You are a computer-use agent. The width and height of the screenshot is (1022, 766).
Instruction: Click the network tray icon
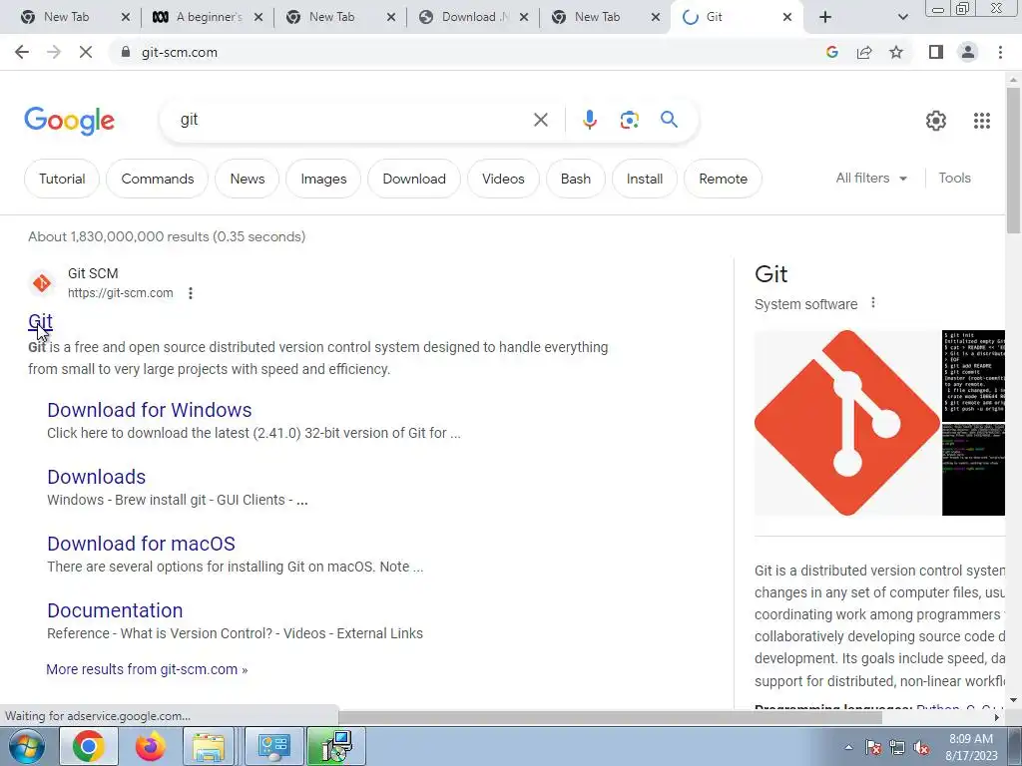pyautogui.click(x=897, y=748)
